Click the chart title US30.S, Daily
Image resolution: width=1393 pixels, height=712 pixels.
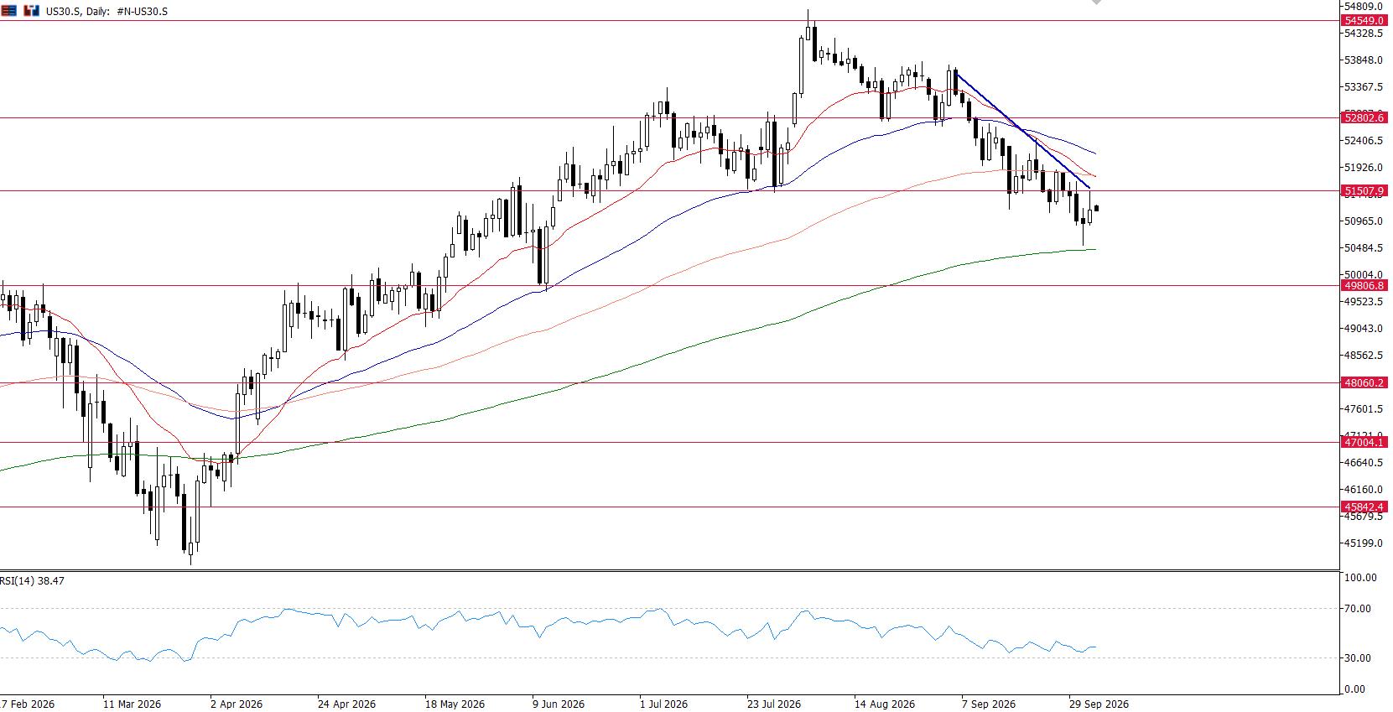[78, 12]
